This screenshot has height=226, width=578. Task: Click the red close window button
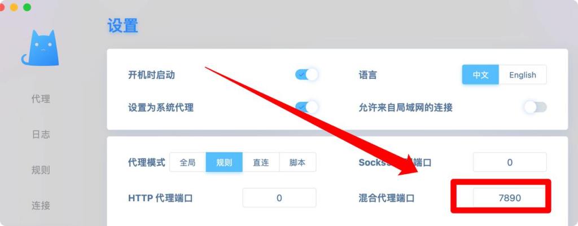click(x=2, y=7)
